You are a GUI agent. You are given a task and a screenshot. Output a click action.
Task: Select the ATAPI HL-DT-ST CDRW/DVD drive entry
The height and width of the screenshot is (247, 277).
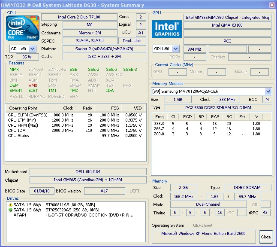point(73,215)
